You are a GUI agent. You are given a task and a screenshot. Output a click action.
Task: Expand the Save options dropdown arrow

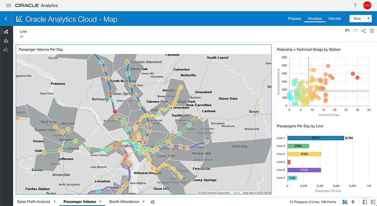(368, 18)
